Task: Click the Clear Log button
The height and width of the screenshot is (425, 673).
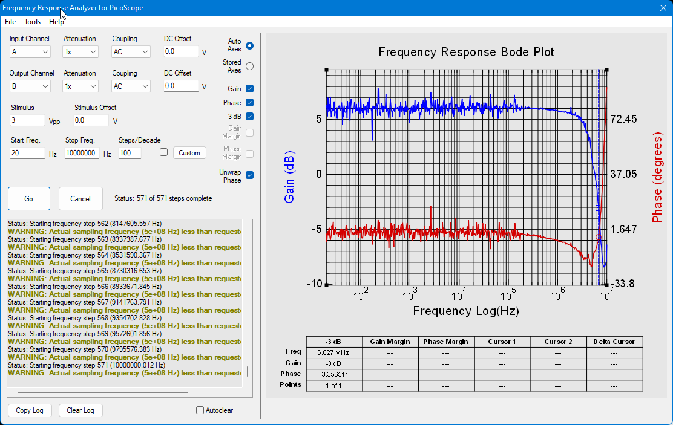Action: 80,410
